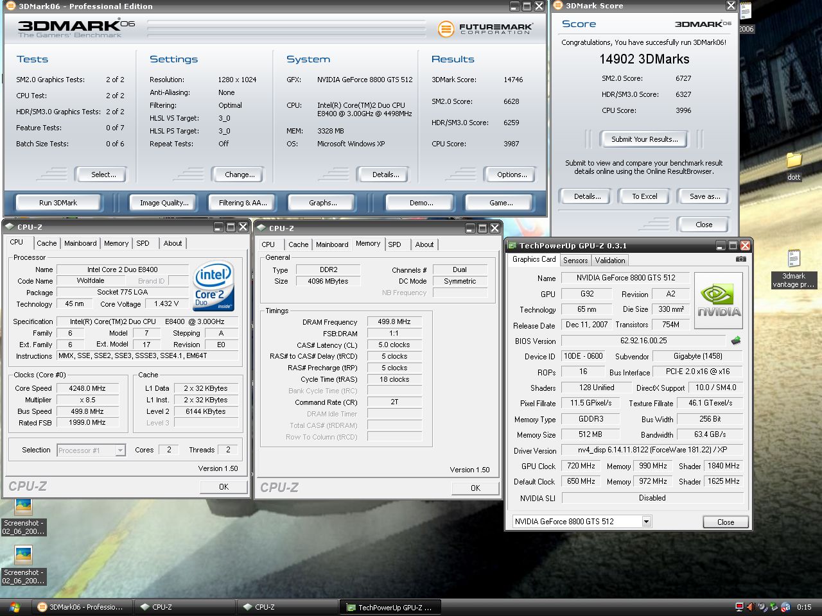
Task: Click the system tray clock showing 0:15
Action: pos(804,607)
